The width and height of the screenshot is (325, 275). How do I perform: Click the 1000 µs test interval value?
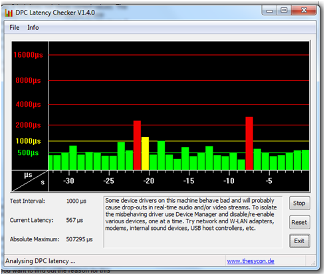[x=76, y=201]
